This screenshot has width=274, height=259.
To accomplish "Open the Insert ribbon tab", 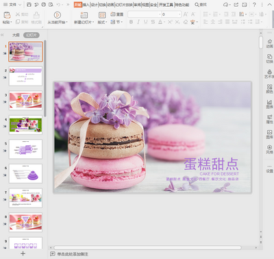I will click(86, 5).
